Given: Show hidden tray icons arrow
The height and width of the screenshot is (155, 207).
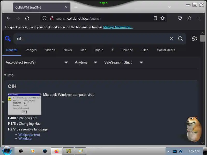Looking at the screenshot, I should coord(168,151).
